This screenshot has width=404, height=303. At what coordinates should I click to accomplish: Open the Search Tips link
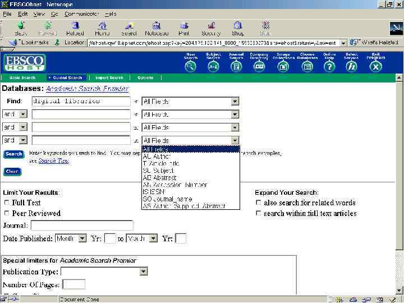pyautogui.click(x=54, y=161)
